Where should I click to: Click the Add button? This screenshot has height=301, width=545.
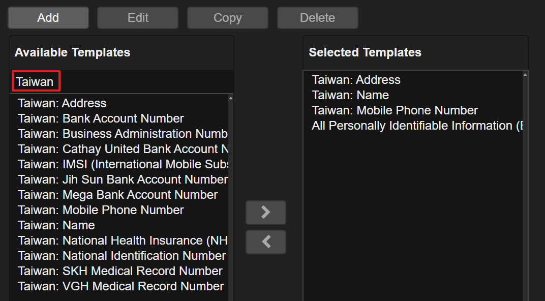click(48, 18)
